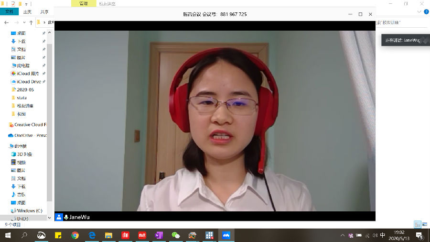Open Google Chrome from the taskbar

point(75,235)
